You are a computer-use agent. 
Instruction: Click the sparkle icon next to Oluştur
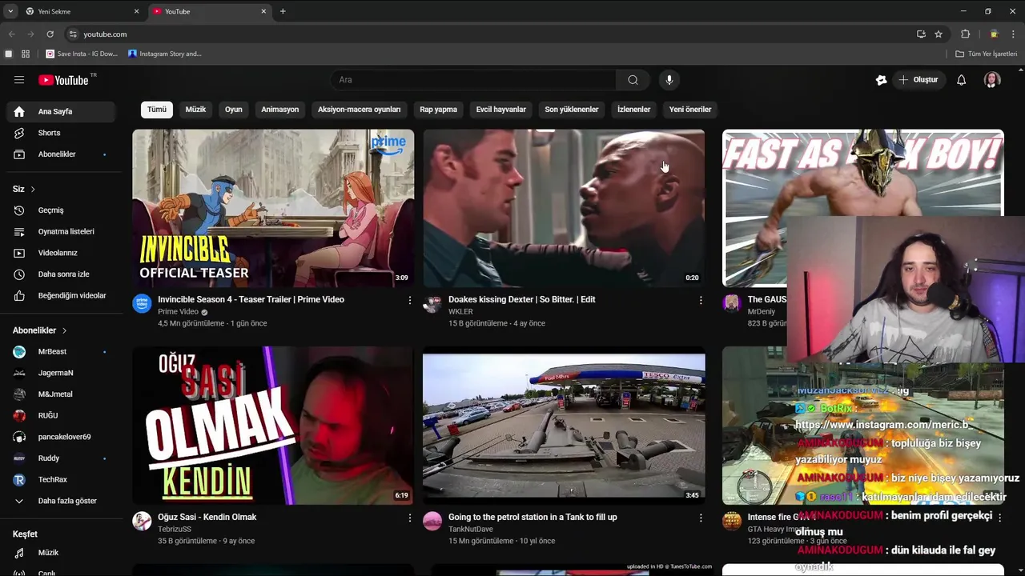[x=881, y=80]
